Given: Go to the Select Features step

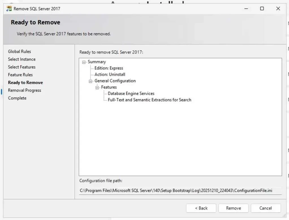Looking at the screenshot, I should (22, 67).
